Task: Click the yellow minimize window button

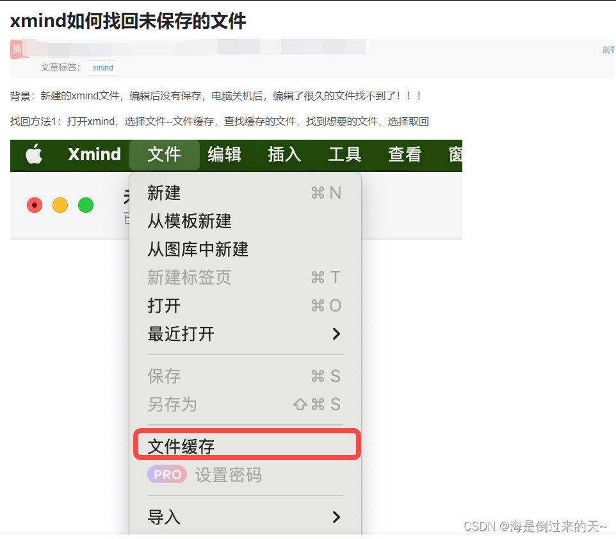Action: [60, 205]
